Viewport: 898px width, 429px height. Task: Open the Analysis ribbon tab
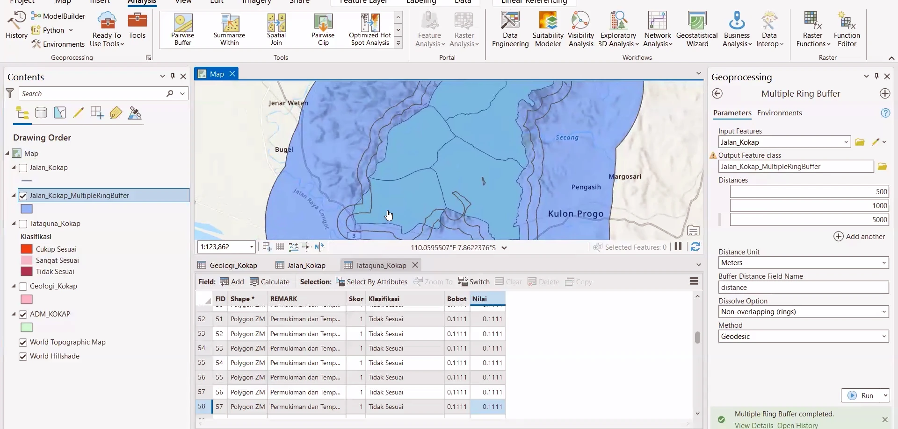pyautogui.click(x=142, y=2)
